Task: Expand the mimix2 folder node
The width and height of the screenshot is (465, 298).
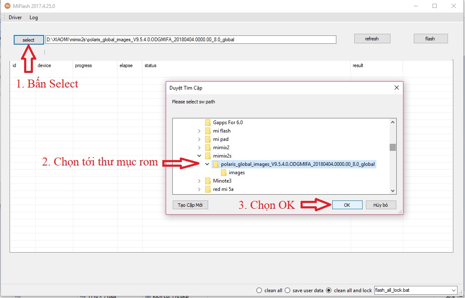Action: [199, 148]
